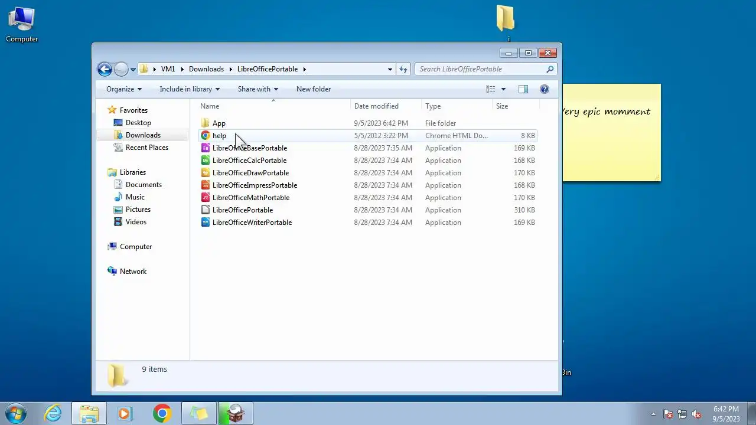Click the Get help question mark icon
The image size is (756, 425).
[545, 89]
